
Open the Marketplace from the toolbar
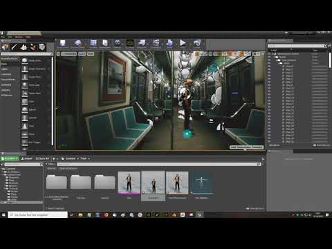[x=105, y=44]
